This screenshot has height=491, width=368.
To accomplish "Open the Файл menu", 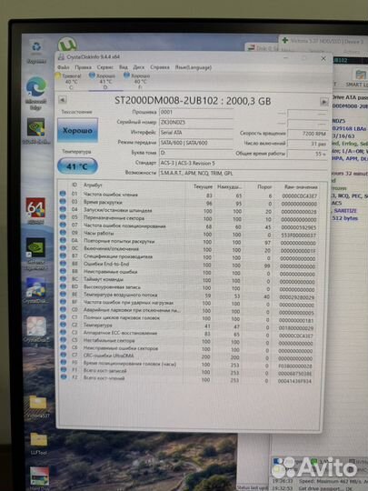I will click(64, 67).
